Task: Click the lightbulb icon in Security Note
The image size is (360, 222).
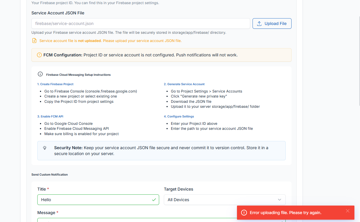Action: [45, 148]
